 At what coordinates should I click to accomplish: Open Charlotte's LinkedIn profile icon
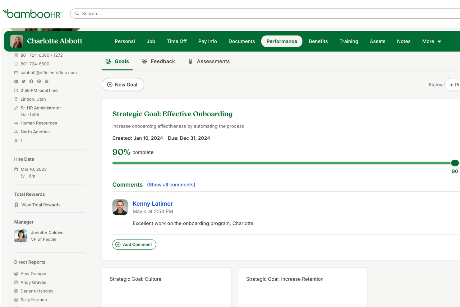16,81
